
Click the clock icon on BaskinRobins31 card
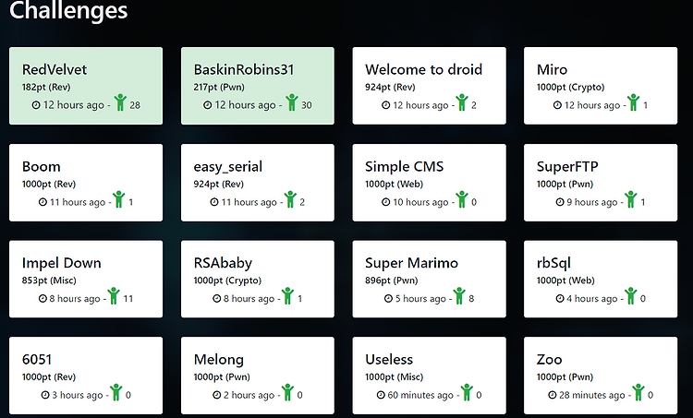coord(208,105)
